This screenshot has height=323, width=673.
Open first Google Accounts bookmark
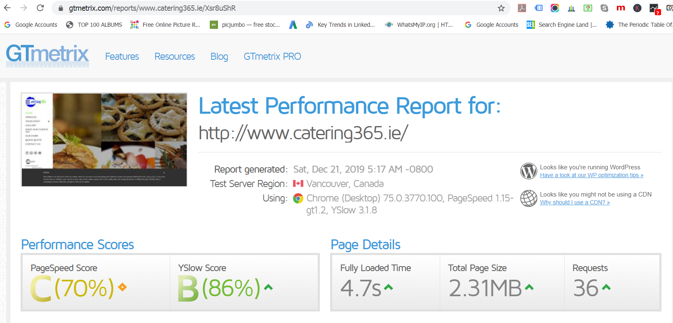(31, 25)
